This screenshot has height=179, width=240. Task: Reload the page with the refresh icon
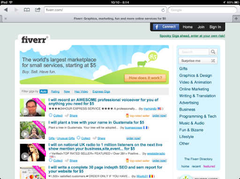(x=163, y=10)
